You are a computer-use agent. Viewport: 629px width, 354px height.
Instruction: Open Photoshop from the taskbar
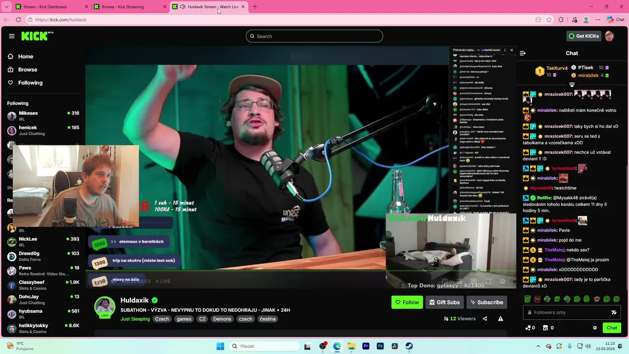click(x=380, y=346)
